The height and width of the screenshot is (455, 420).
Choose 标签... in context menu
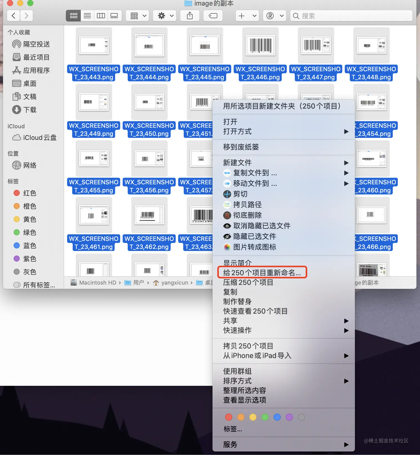pyautogui.click(x=284, y=429)
